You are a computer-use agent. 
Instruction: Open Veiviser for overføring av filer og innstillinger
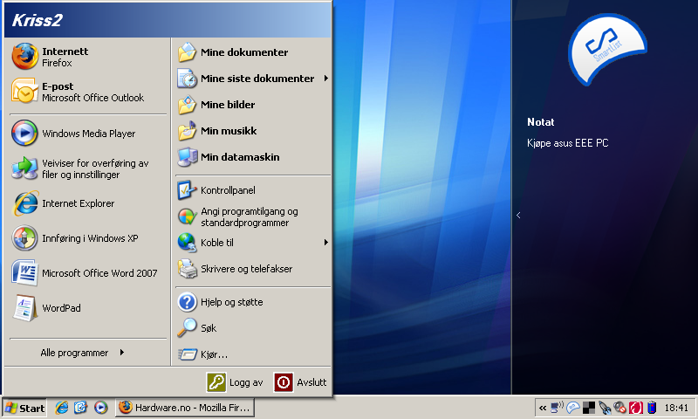point(88,168)
